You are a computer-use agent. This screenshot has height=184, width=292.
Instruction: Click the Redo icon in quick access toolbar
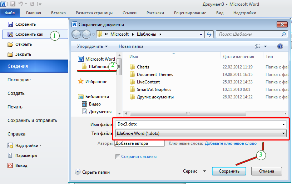32,4
